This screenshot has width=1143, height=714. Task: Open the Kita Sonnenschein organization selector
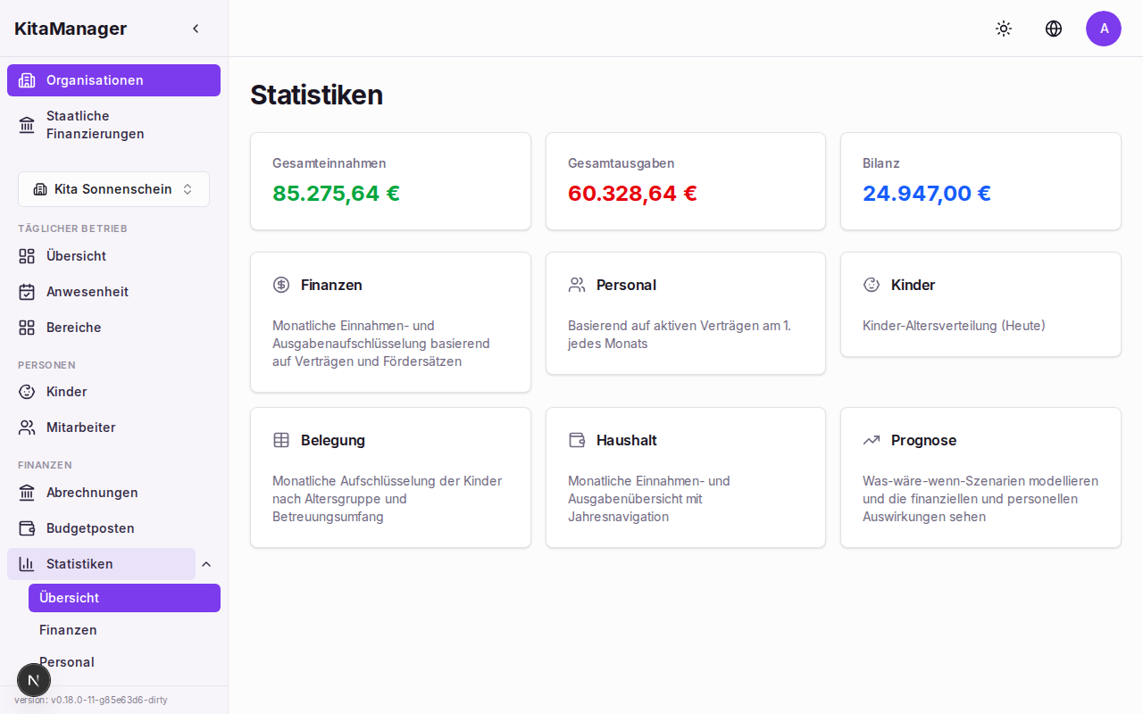click(113, 189)
